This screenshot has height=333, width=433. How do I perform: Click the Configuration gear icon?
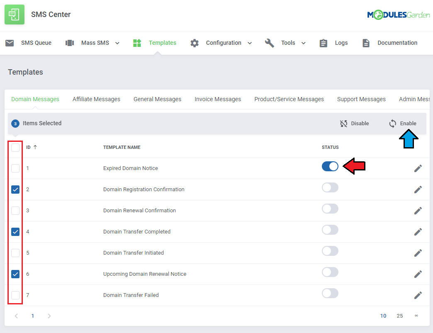(195, 43)
